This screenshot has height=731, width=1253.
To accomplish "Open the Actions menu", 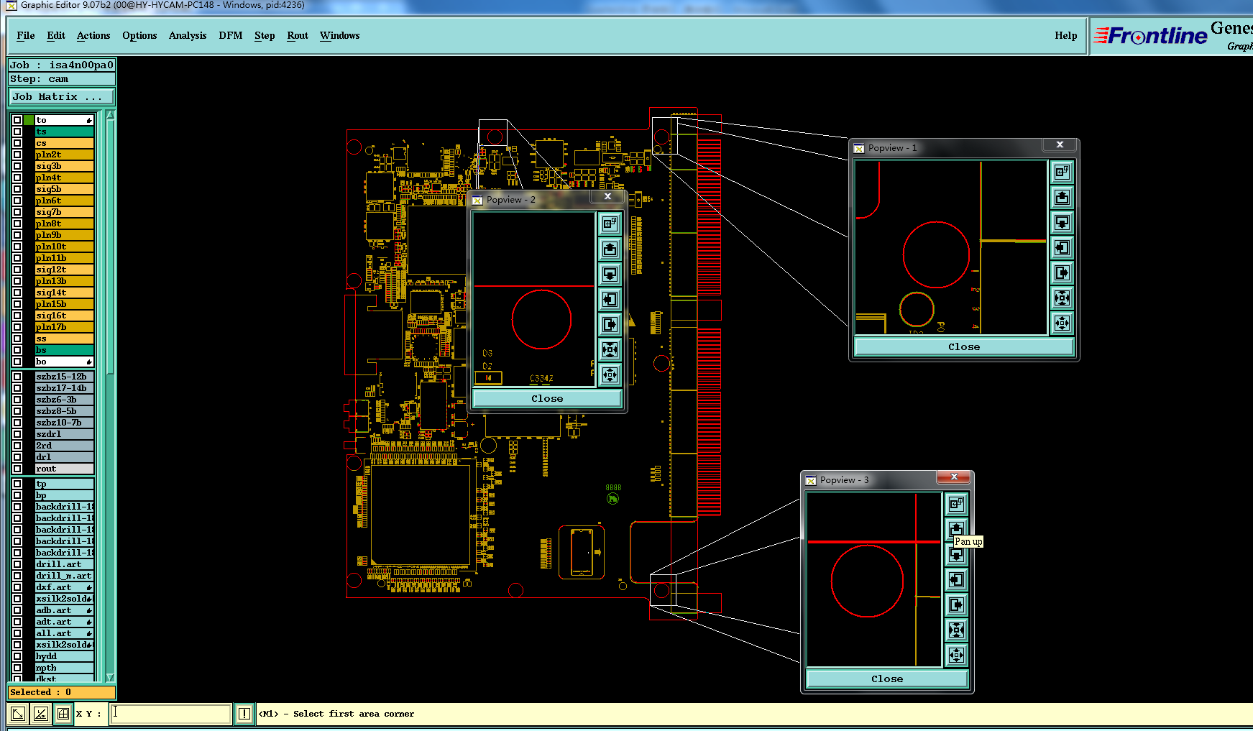I will (x=93, y=35).
